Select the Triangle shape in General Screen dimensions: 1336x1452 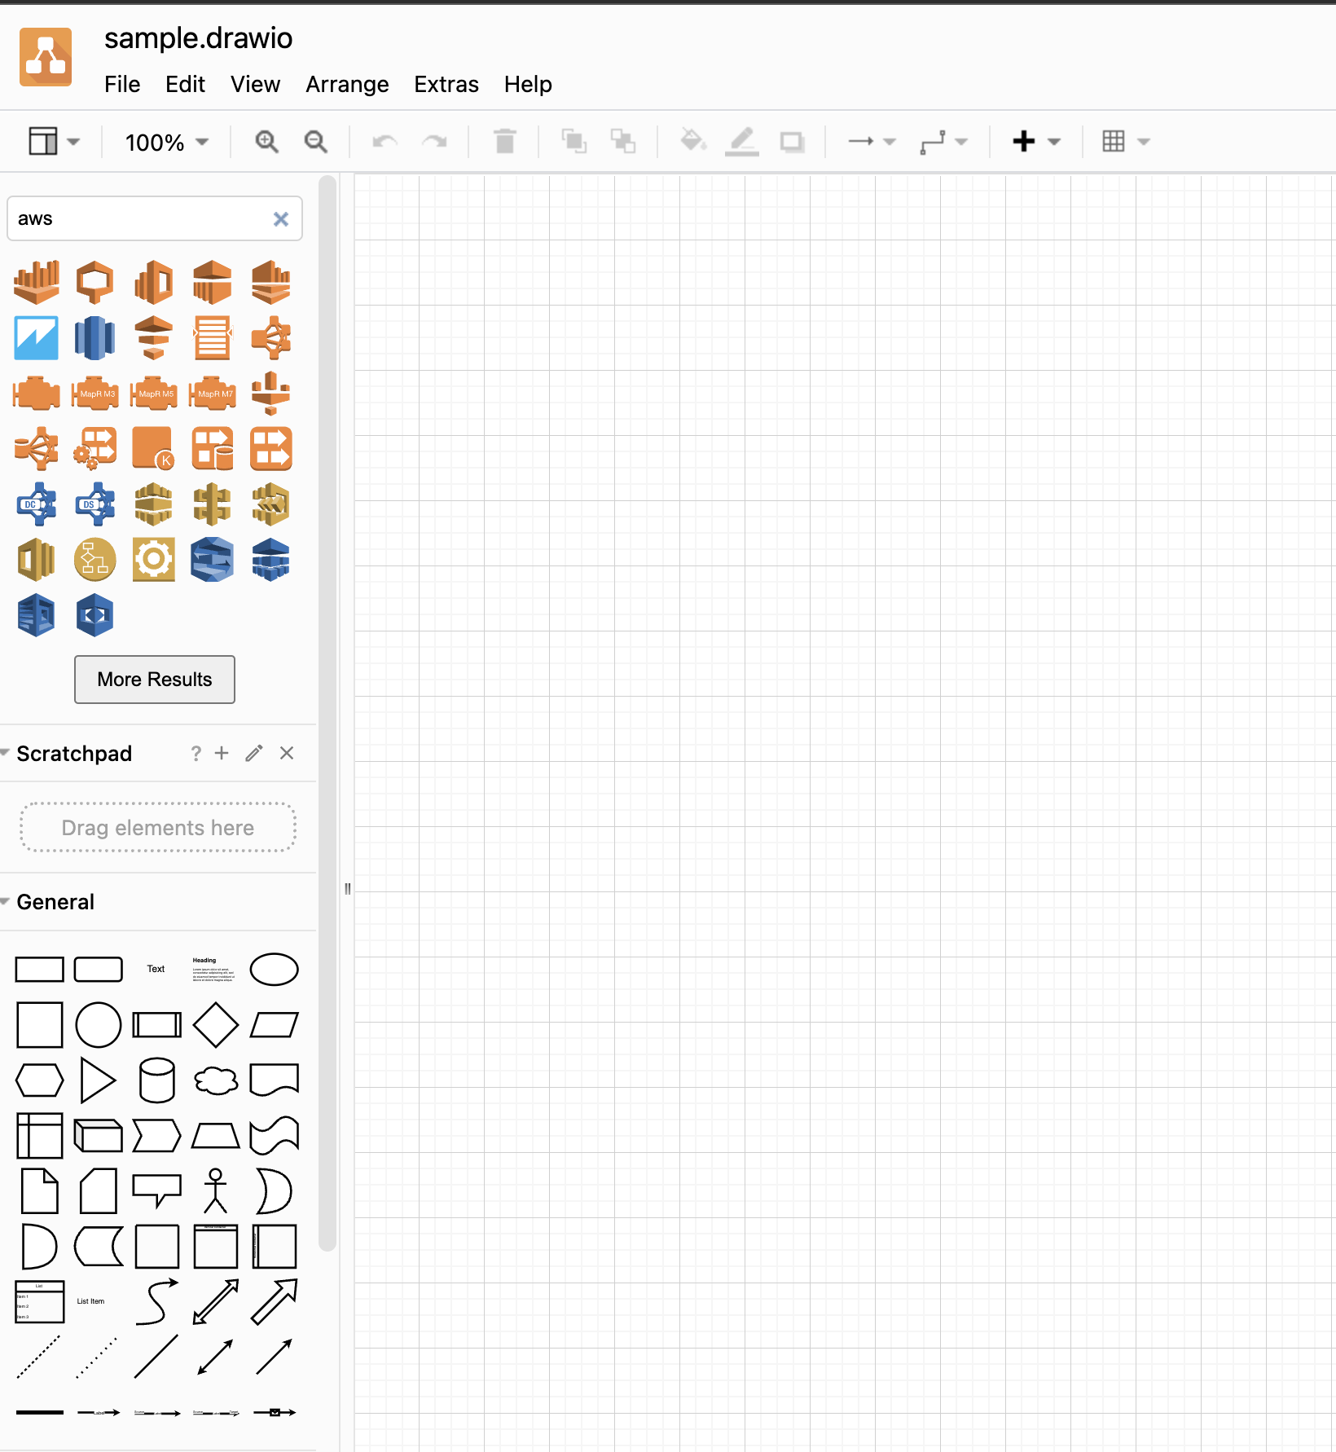pyautogui.click(x=98, y=1080)
